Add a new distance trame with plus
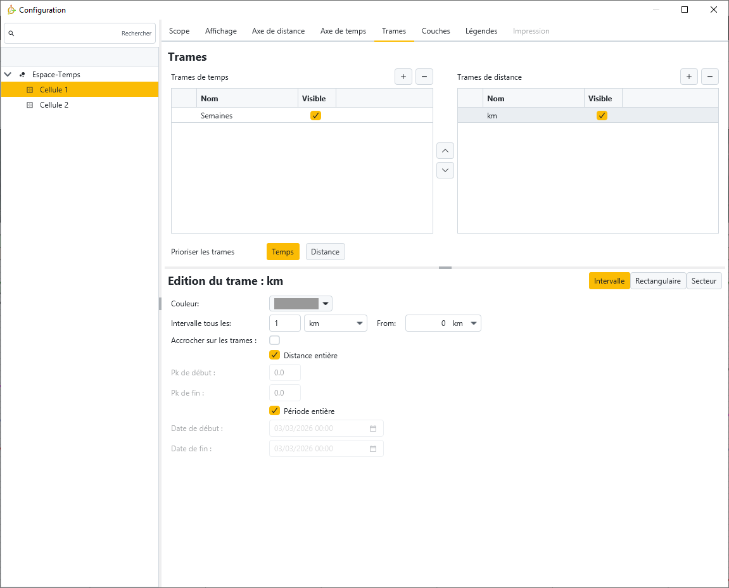 689,77
